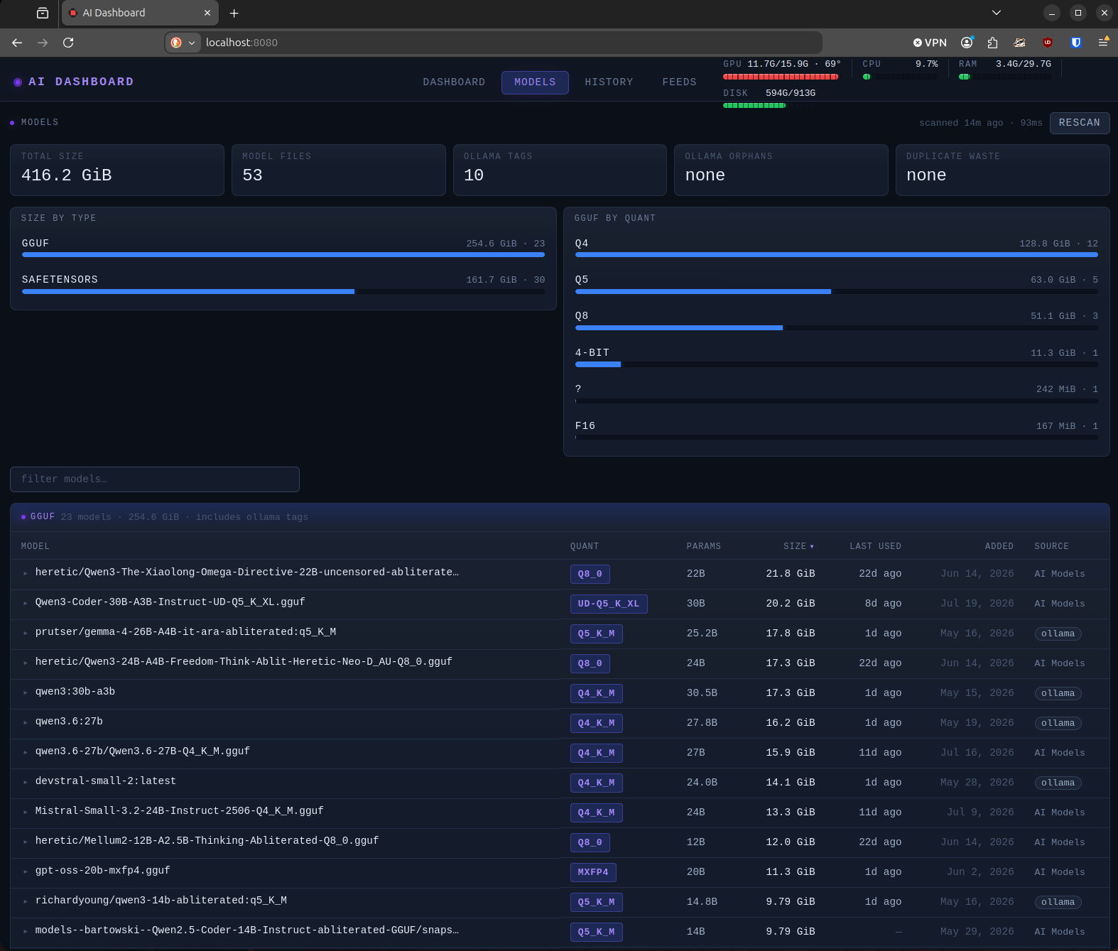
Task: Click the MXFP4 quant badge
Action: [x=593, y=872]
